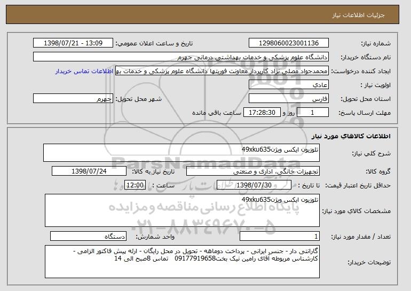Click the استان محل تحویل label
This screenshot has height=291, width=411.
(x=366, y=99)
